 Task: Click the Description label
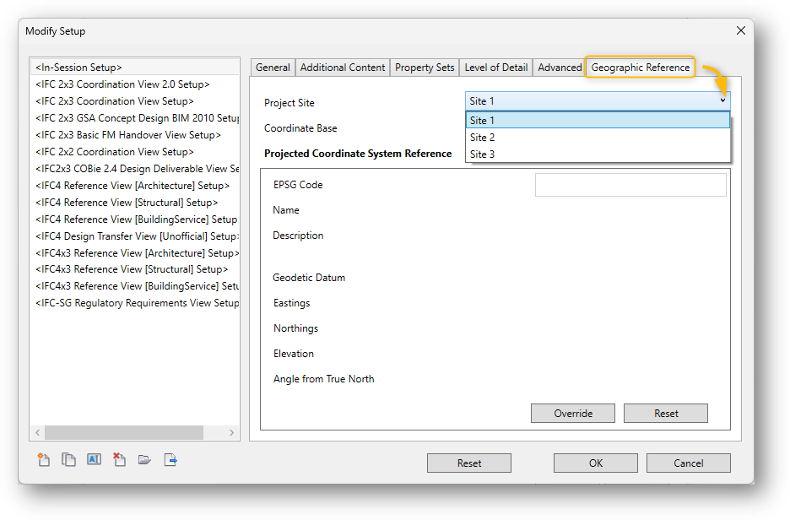tap(298, 236)
